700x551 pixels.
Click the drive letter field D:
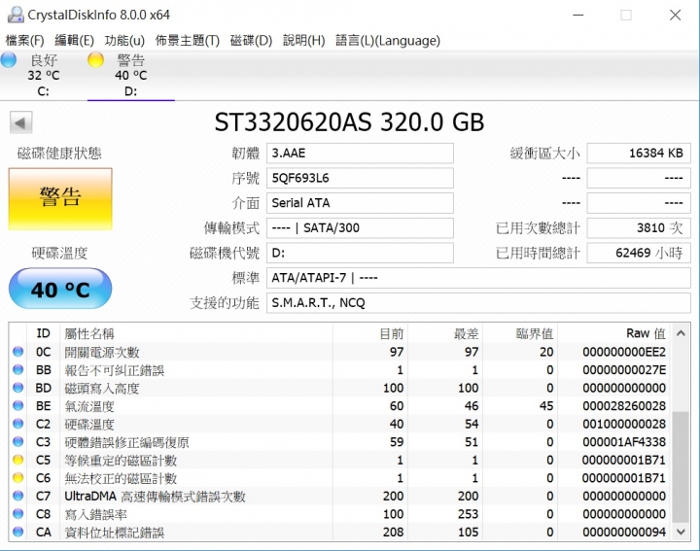point(360,253)
